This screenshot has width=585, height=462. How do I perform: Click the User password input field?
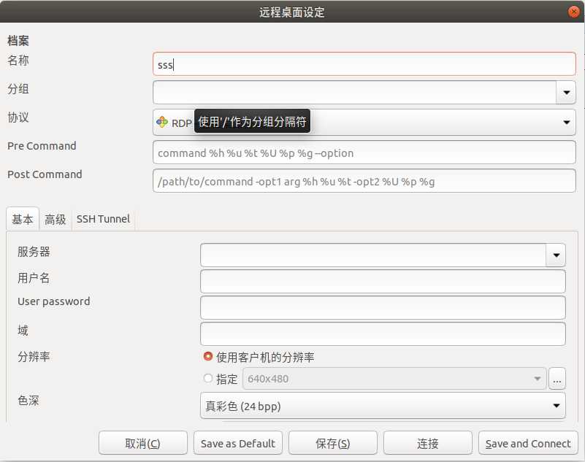(383, 307)
